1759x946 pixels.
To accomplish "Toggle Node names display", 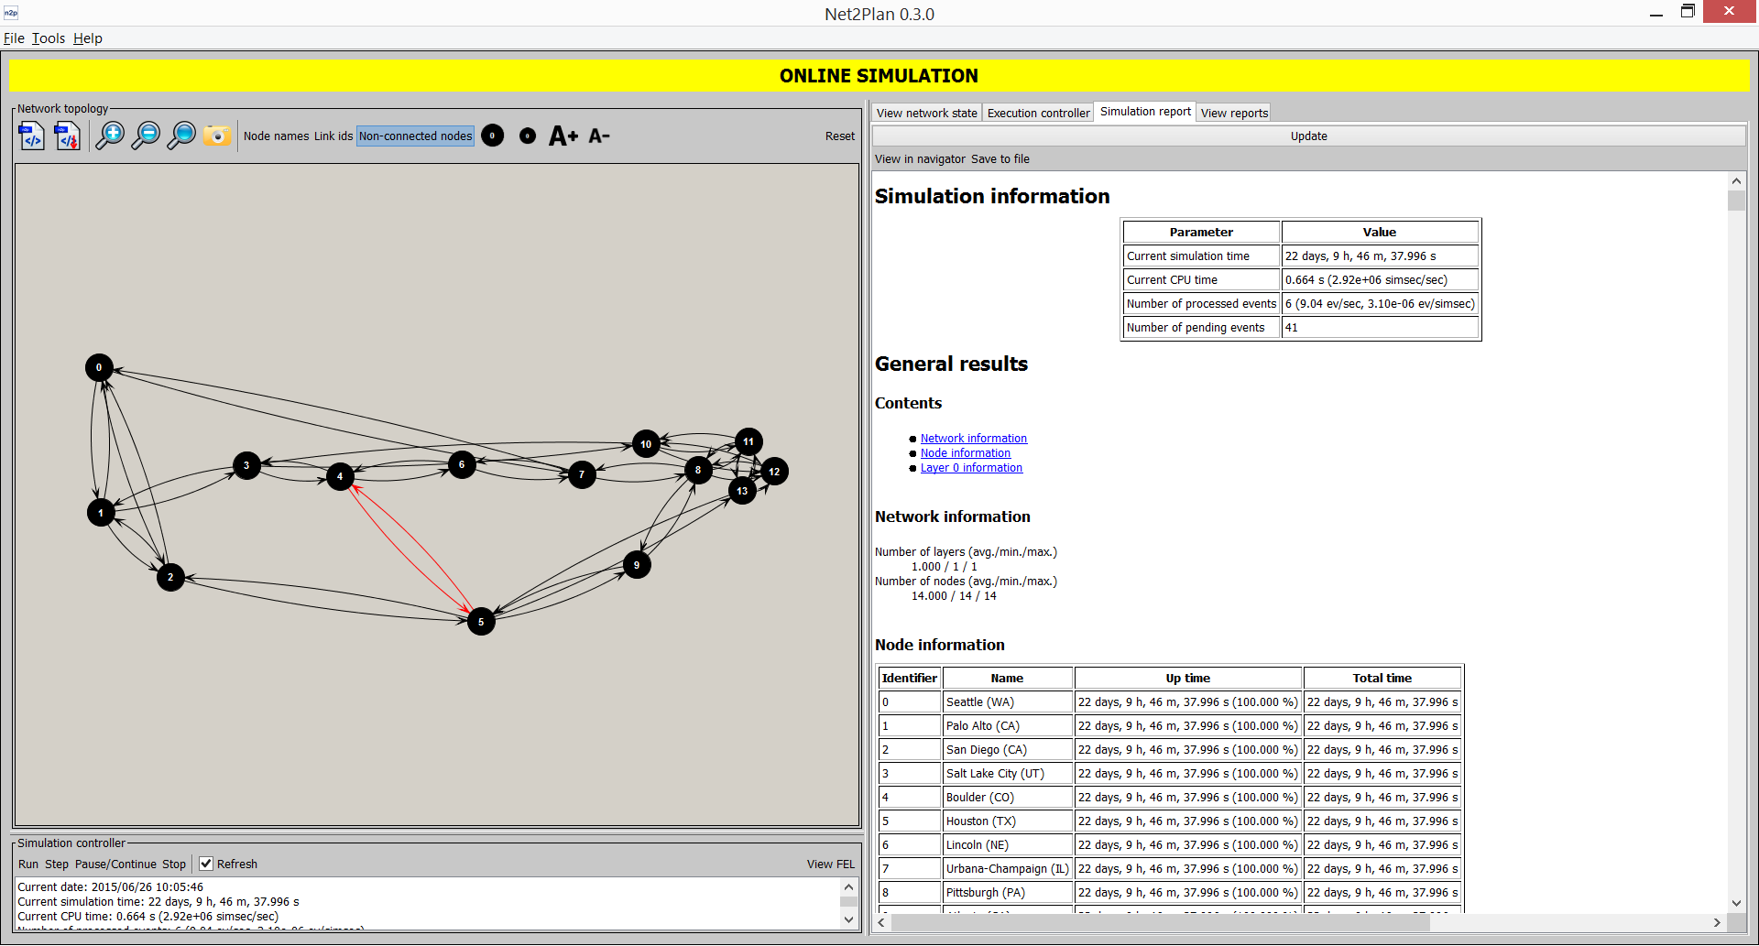I will tap(276, 136).
